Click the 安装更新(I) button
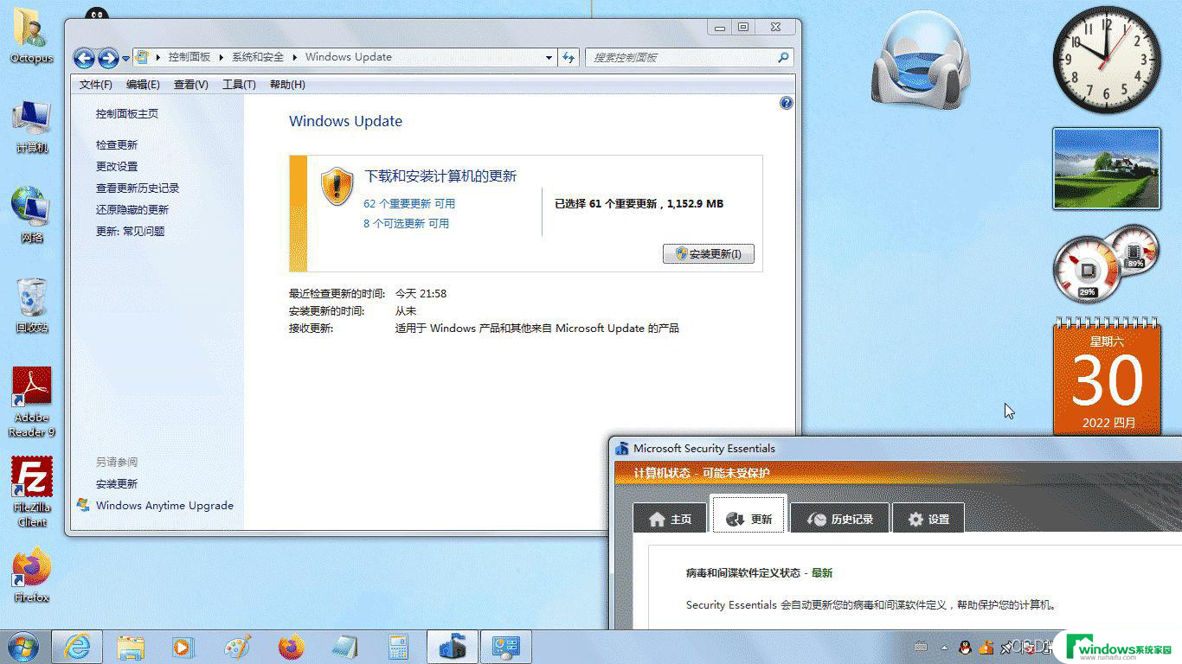Image resolution: width=1182 pixels, height=664 pixels. (x=708, y=254)
